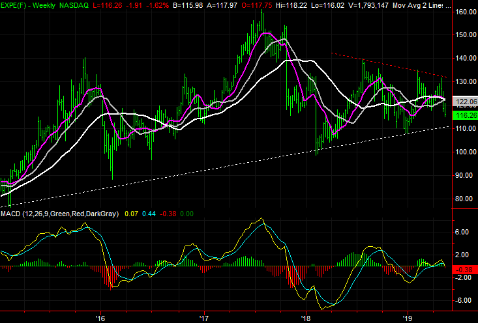The height and width of the screenshot is (323, 478).
Task: Click the '18 year label on time axis
Action: coord(305,318)
